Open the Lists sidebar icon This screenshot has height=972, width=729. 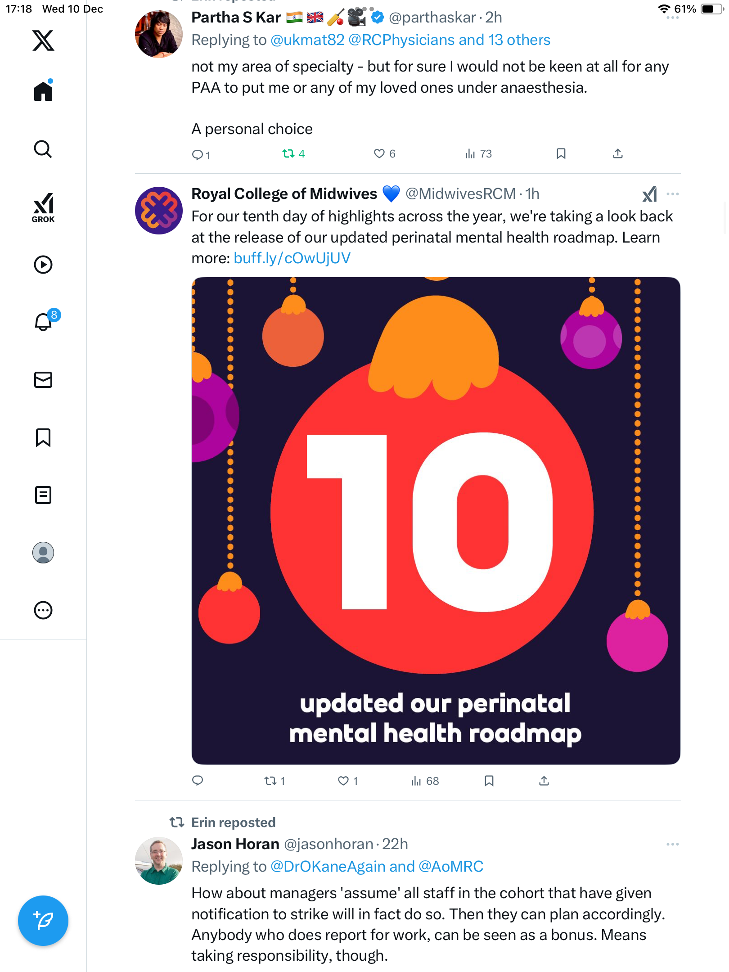click(x=43, y=495)
